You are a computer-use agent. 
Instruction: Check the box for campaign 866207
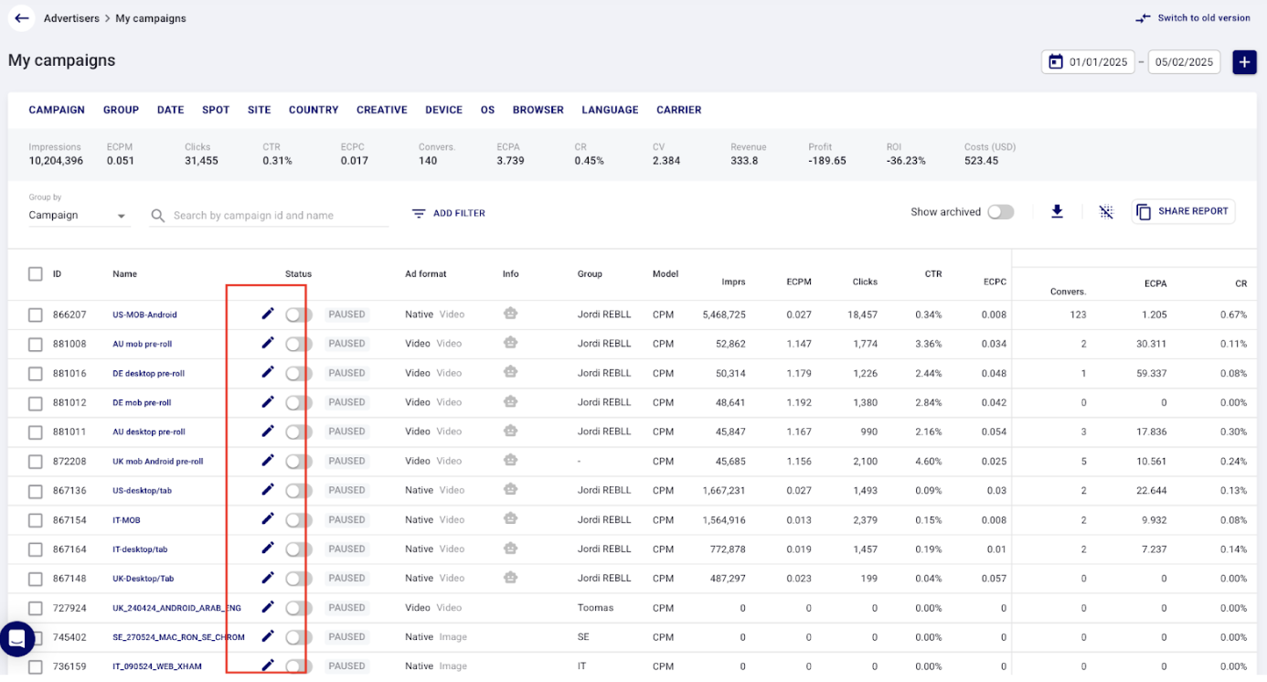click(36, 314)
